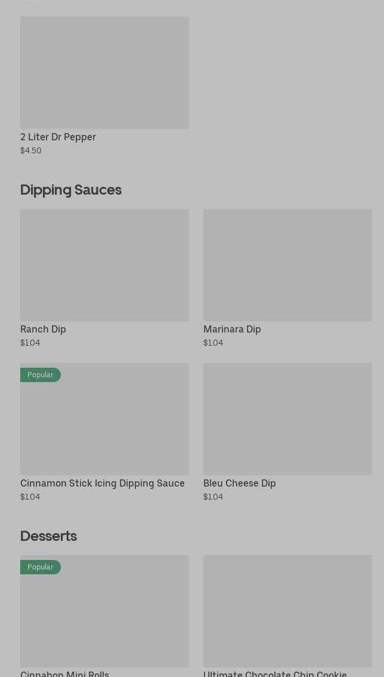Click the $4.50 price under Dr Pepper
The image size is (384, 677).
31,151
